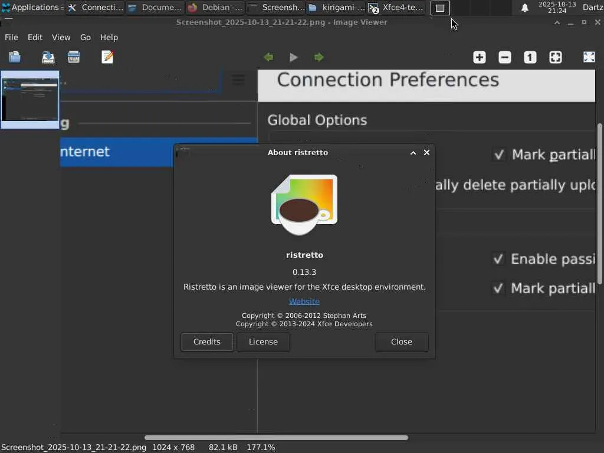This screenshot has width=604, height=453.
Task: Open the Applications menu in the panel
Action: [x=32, y=7]
